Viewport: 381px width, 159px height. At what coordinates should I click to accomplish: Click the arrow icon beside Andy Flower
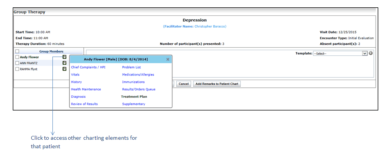(64, 57)
